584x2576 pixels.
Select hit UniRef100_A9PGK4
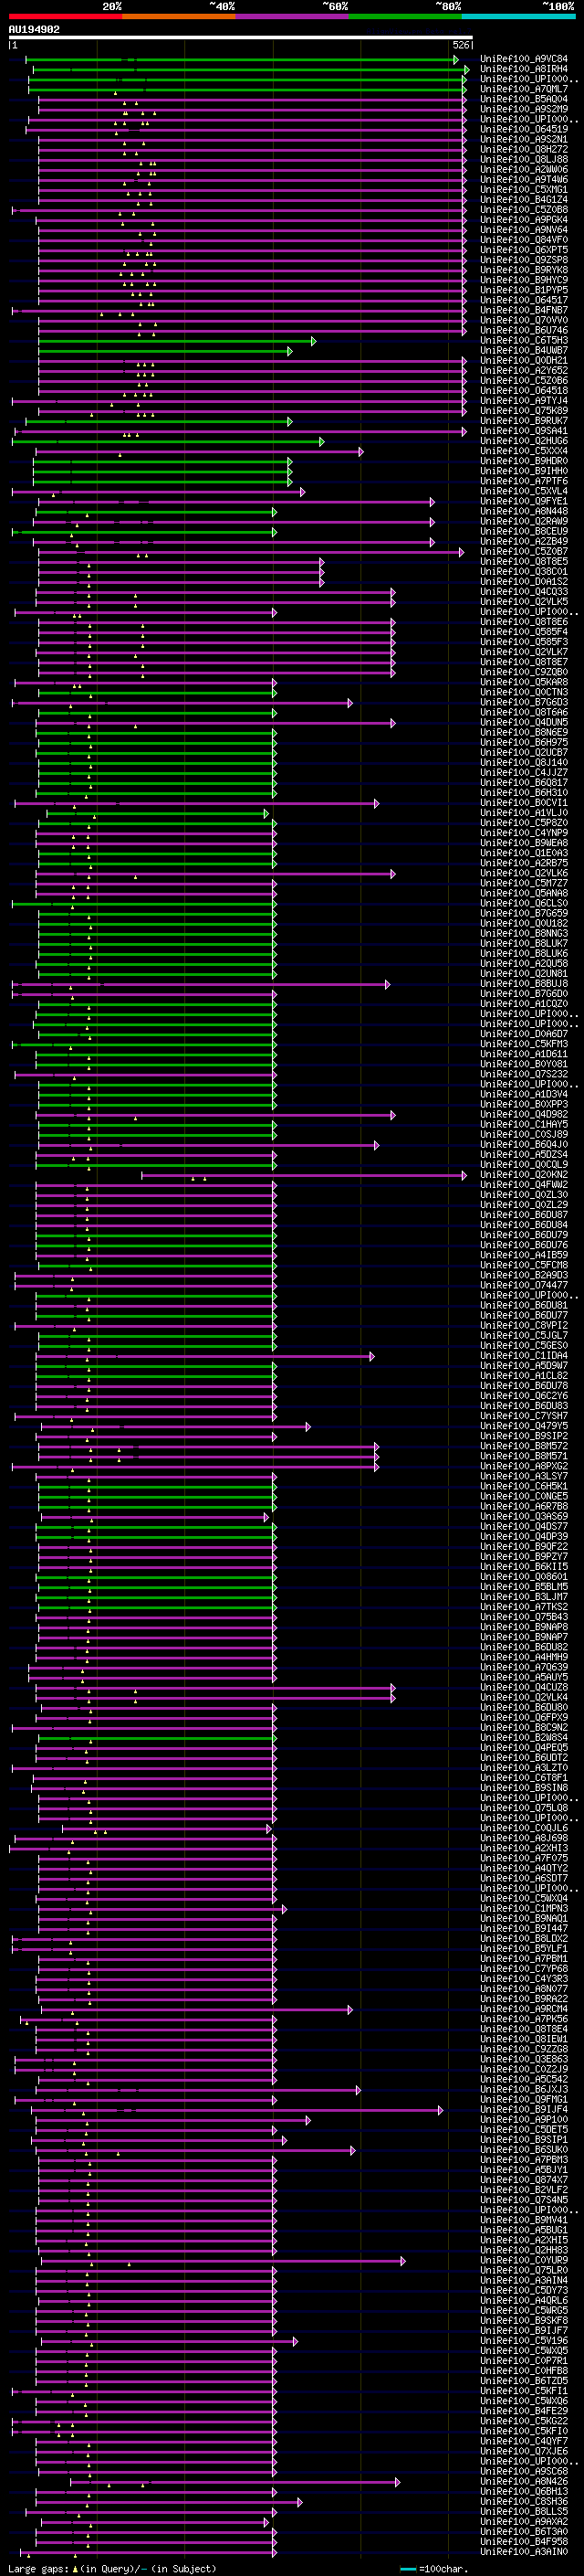[524, 220]
